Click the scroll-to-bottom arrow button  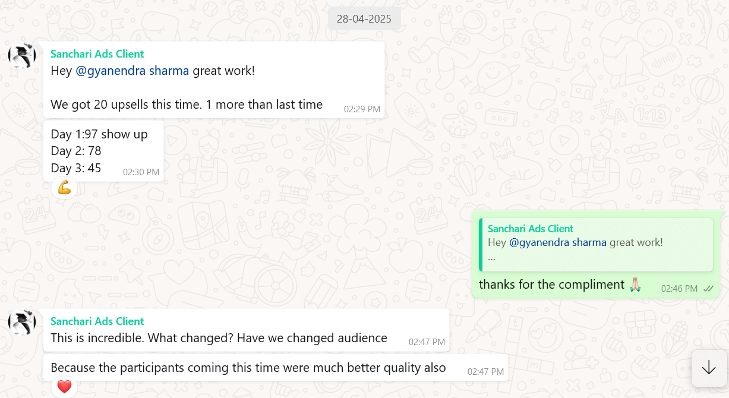(709, 368)
